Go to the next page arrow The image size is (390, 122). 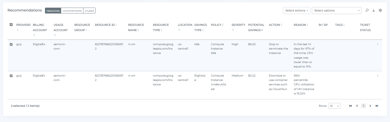370,106
